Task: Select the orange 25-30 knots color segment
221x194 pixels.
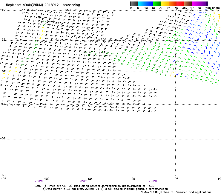Action: coord(173,4)
